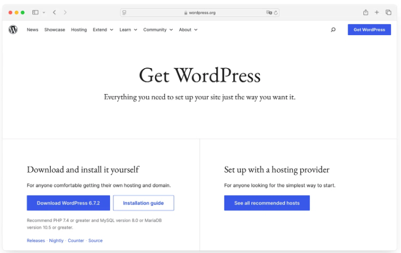The height and width of the screenshot is (253, 401).
Task: Click text 'For anyone comfortable getting their own hosting'
Action: [x=98, y=185]
